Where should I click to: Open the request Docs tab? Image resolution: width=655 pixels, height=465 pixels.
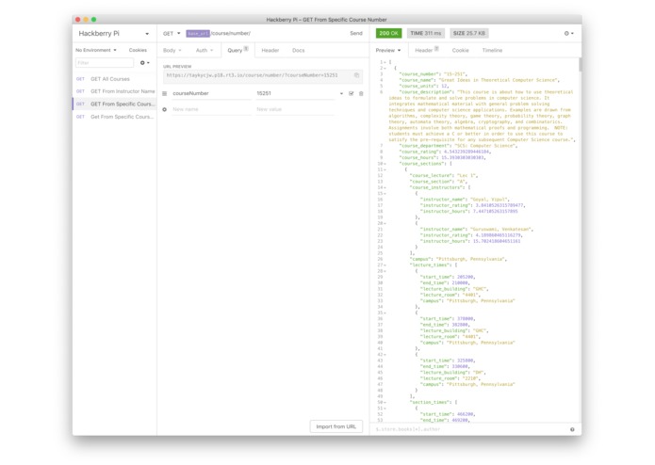point(298,50)
